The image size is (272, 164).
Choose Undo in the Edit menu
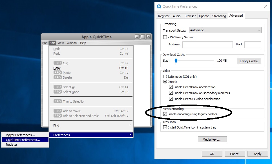[x=91, y=49]
